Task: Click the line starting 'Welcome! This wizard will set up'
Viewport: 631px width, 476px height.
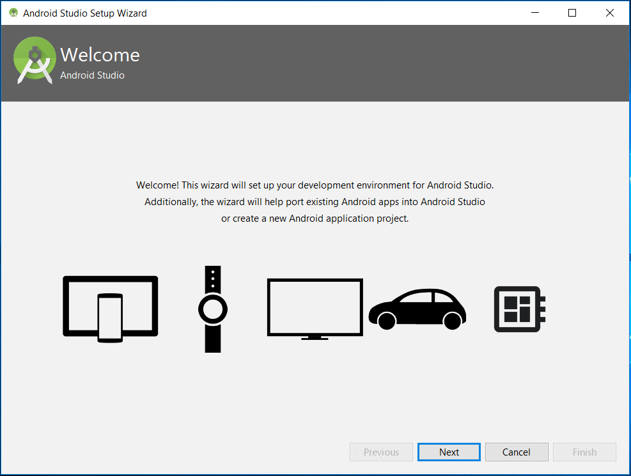Action: [315, 185]
